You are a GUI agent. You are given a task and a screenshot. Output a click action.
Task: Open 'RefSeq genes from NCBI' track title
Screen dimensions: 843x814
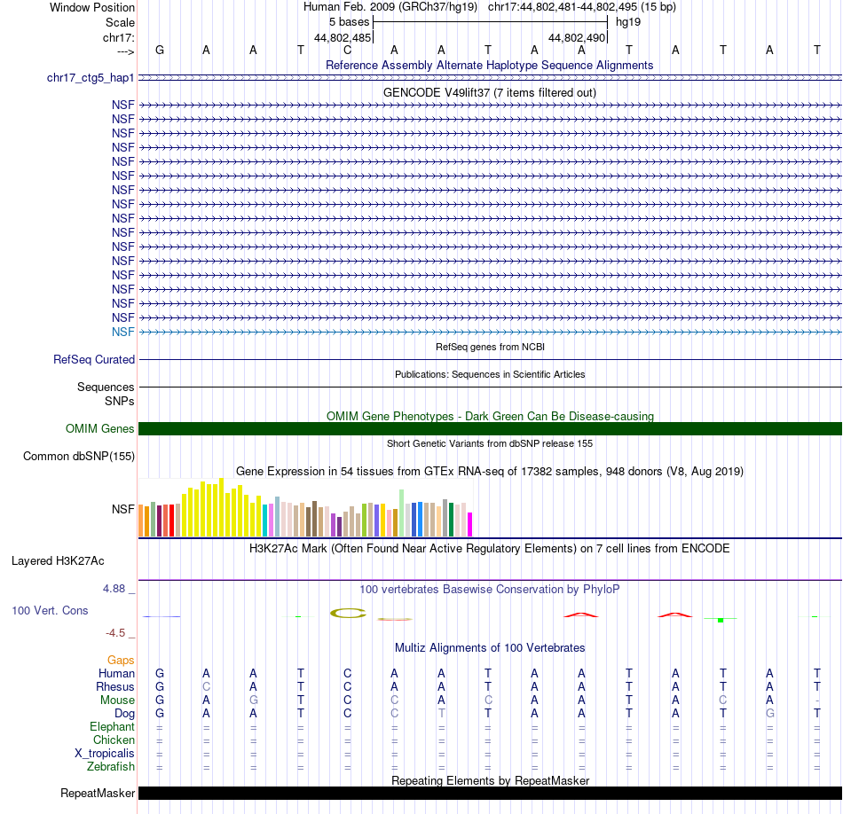pos(490,347)
